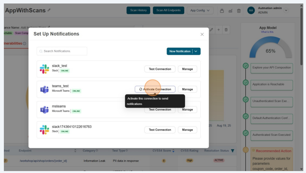
Task: Click the Scan All Endpoints button
Action: click(x=168, y=10)
